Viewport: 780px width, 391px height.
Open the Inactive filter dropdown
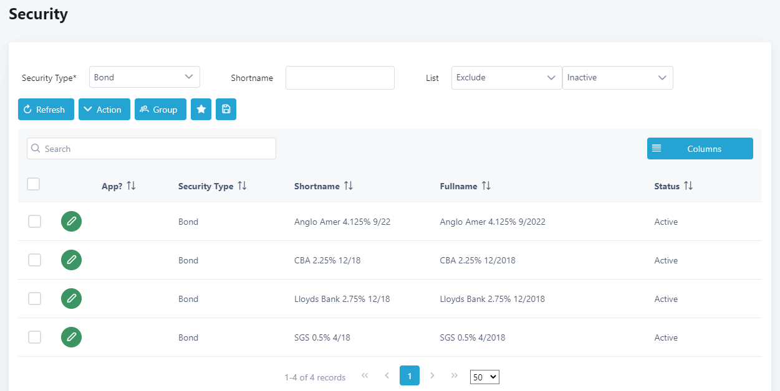(x=617, y=78)
